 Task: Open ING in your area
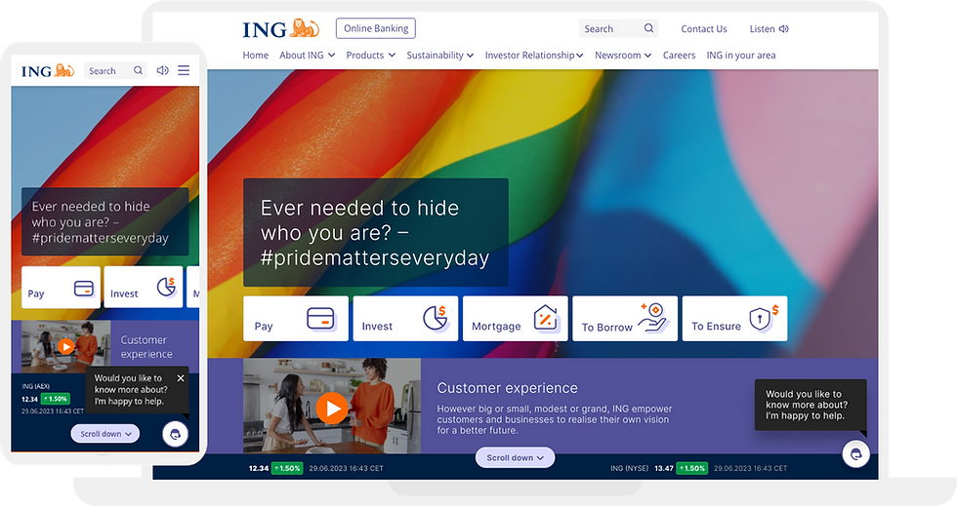tap(741, 55)
